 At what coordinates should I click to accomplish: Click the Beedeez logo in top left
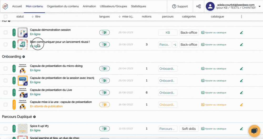pyautogui.click(x=5, y=6)
